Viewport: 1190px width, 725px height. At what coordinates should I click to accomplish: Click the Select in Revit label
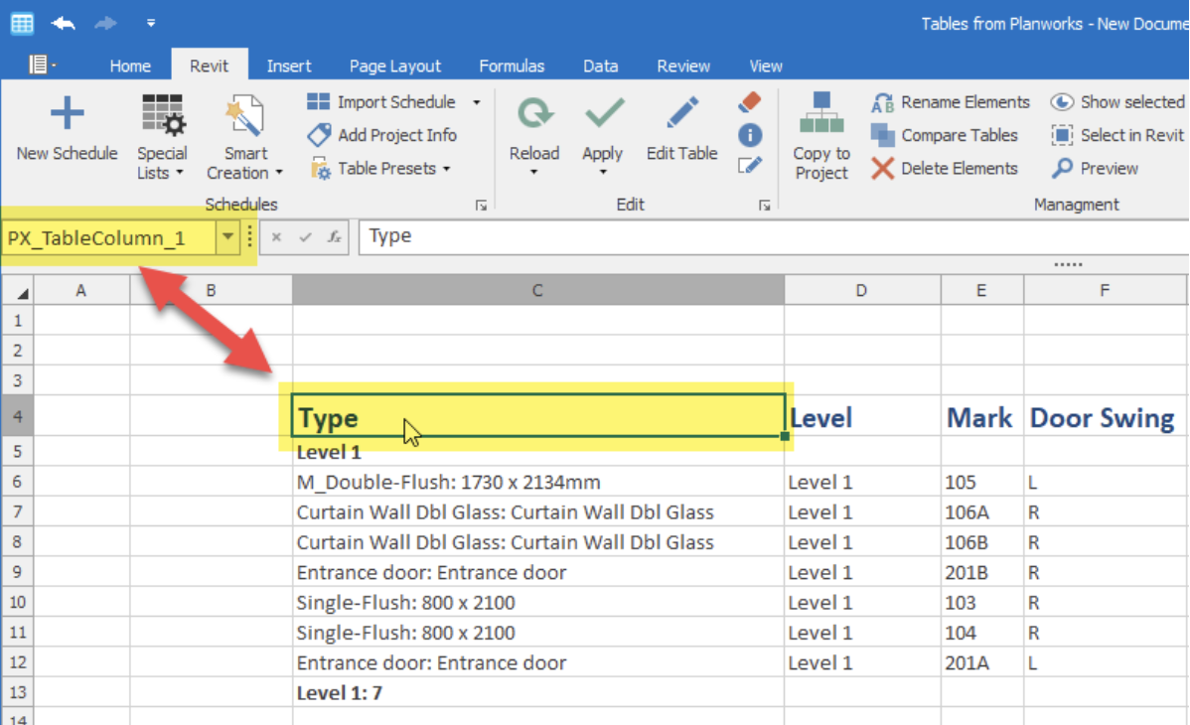point(1131,135)
